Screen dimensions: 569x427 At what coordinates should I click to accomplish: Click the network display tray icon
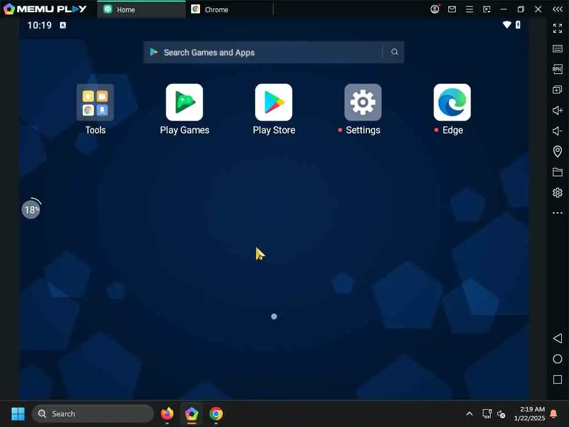pyautogui.click(x=487, y=414)
